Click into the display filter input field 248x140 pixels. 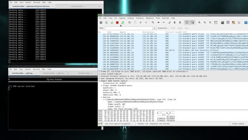coord(129,28)
